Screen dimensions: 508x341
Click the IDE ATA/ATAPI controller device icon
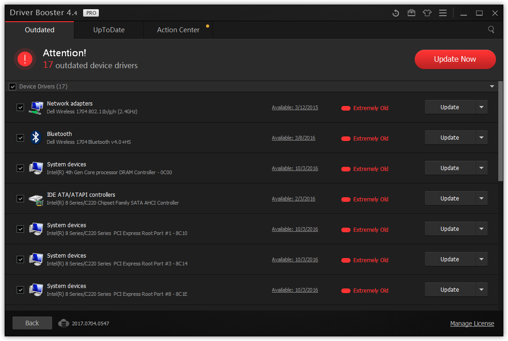(36, 198)
